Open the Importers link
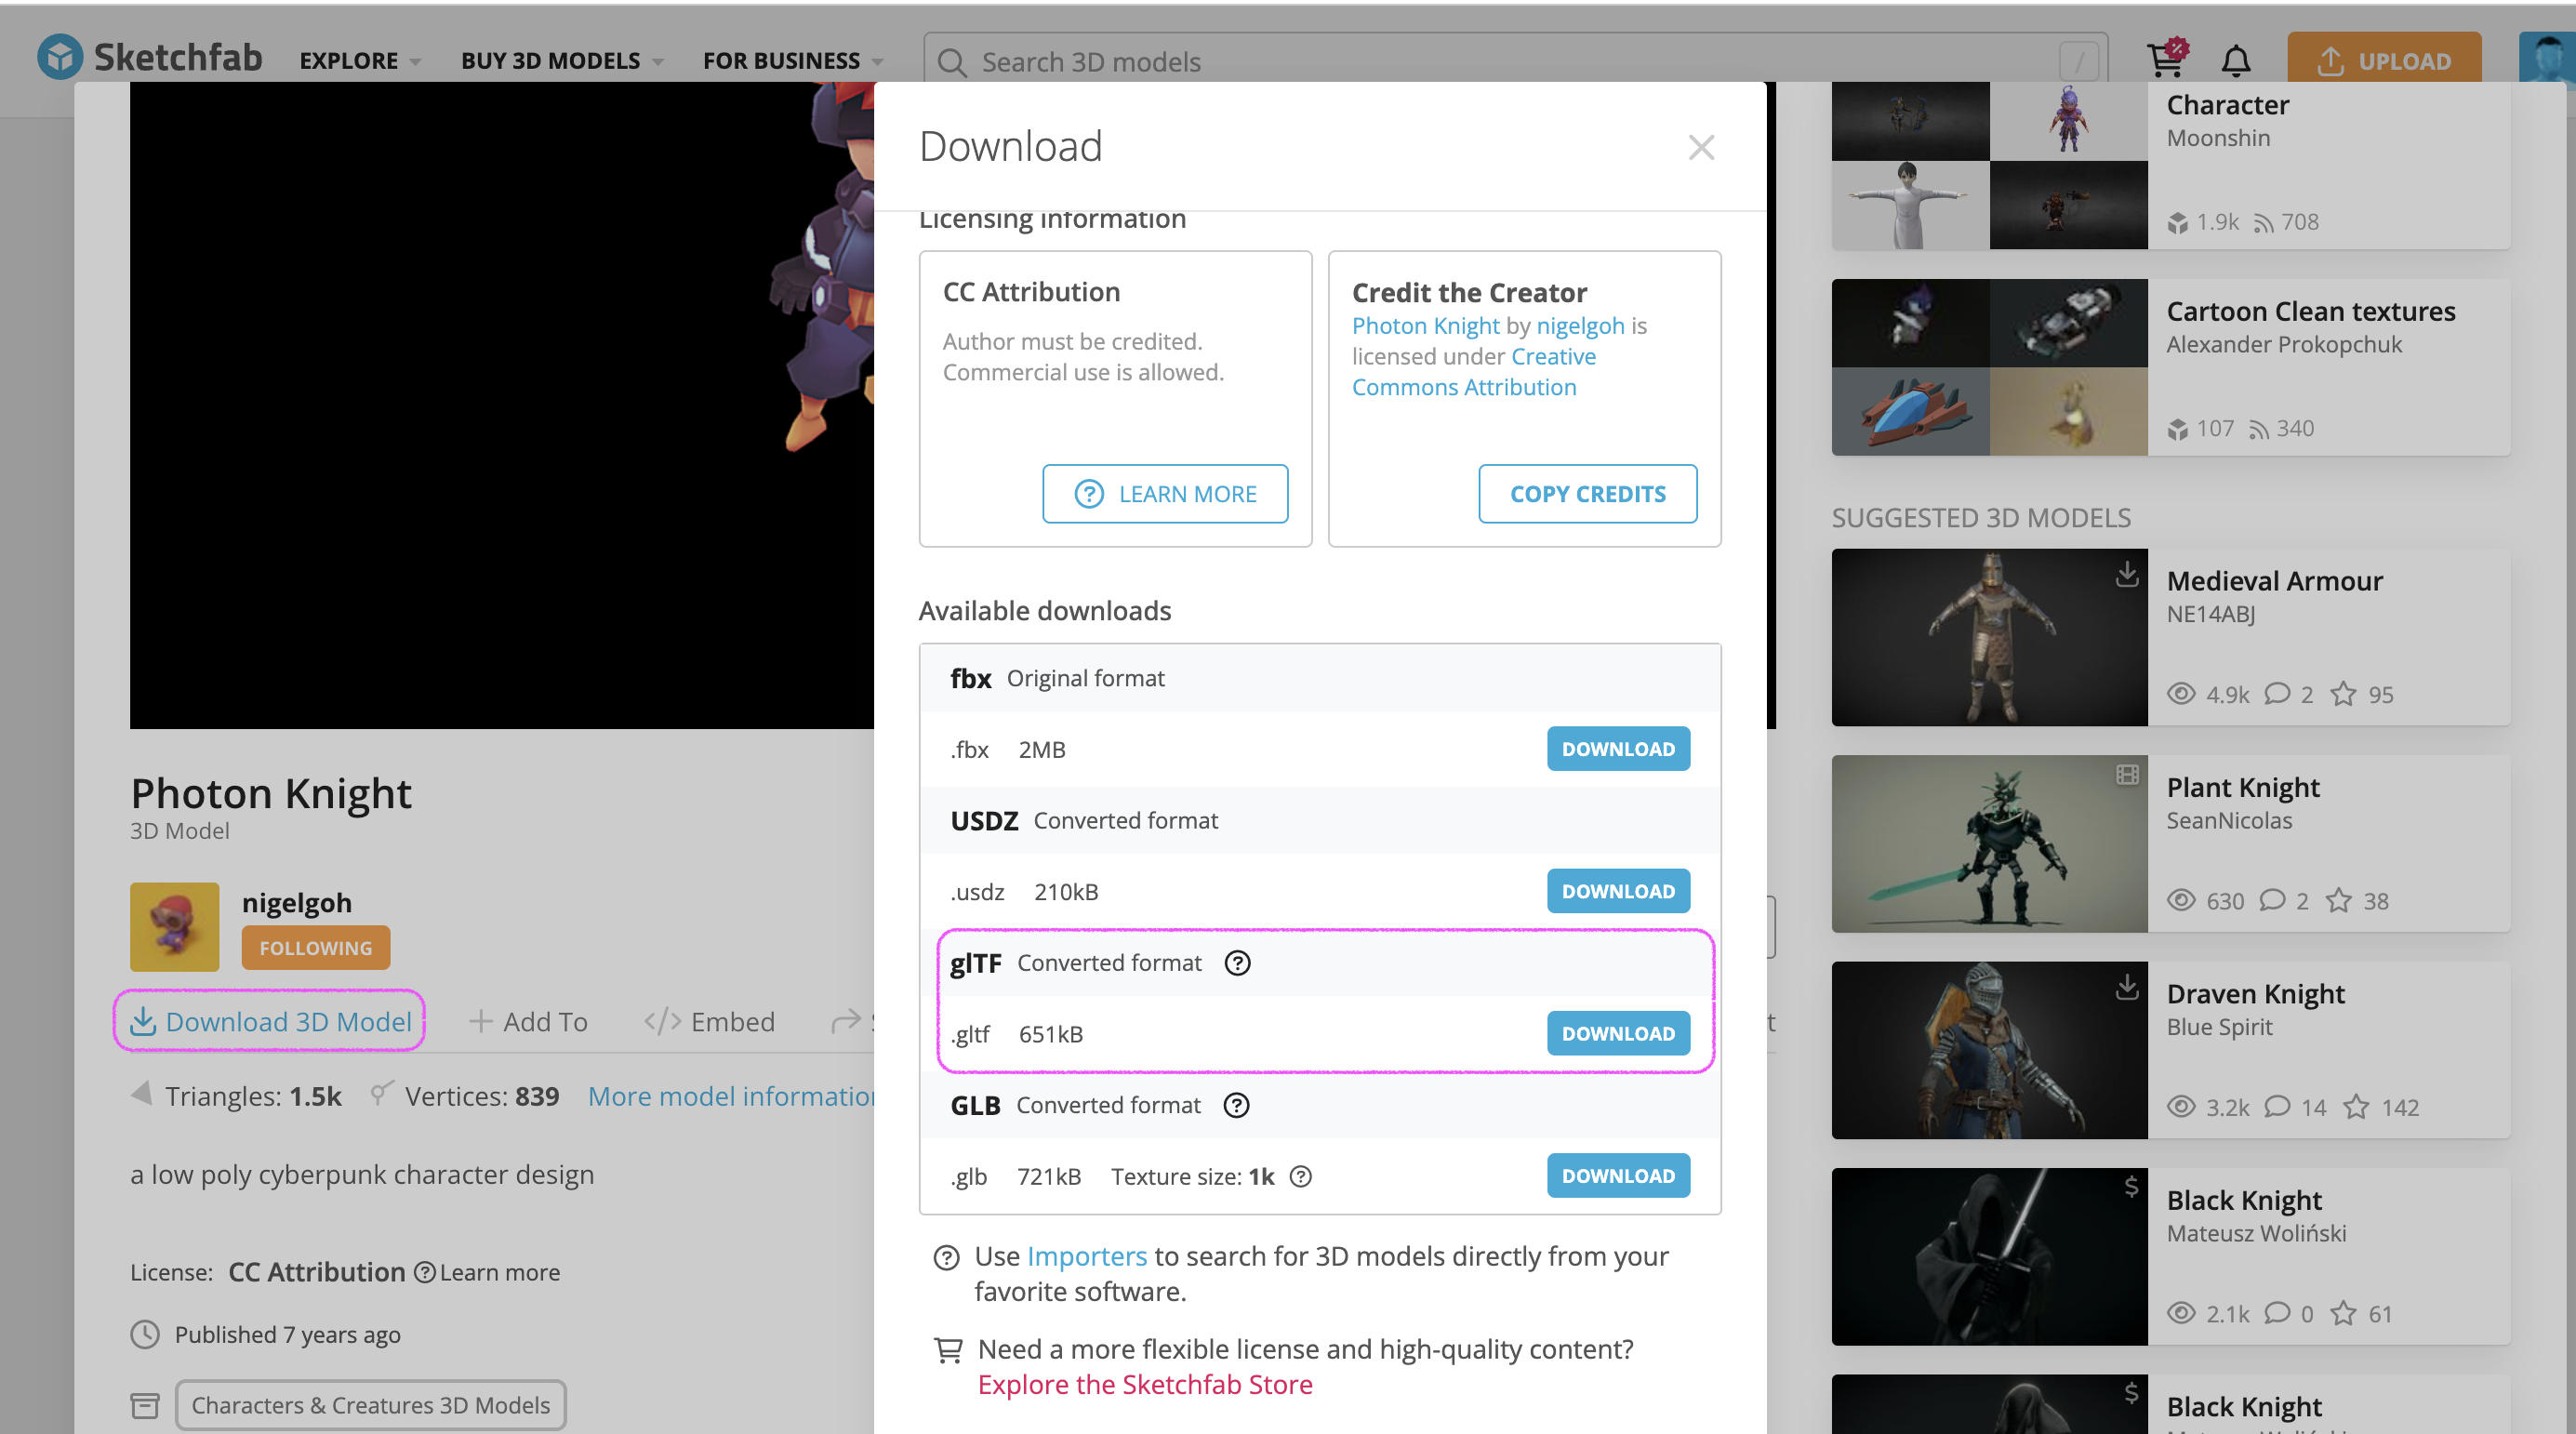The height and width of the screenshot is (1434, 2576). (x=1086, y=1256)
